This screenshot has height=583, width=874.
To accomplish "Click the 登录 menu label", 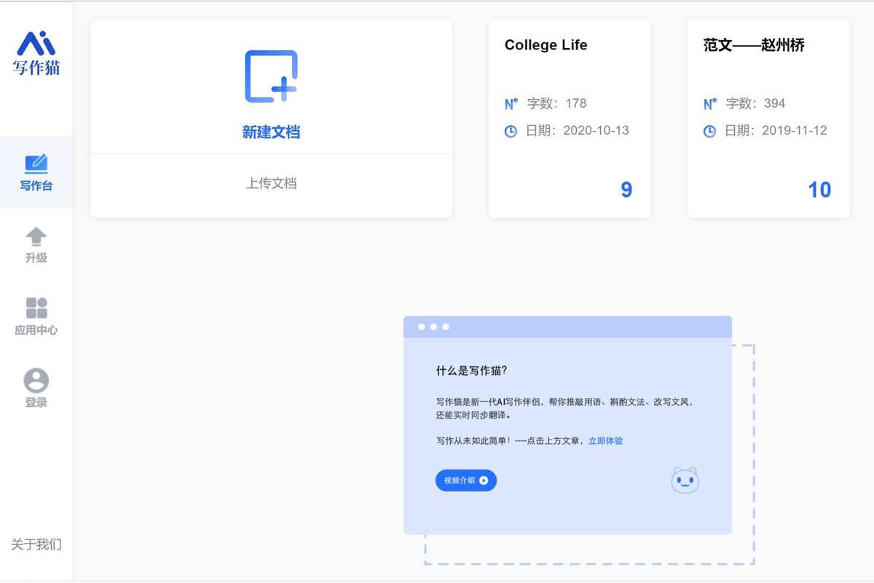I will coord(36,402).
